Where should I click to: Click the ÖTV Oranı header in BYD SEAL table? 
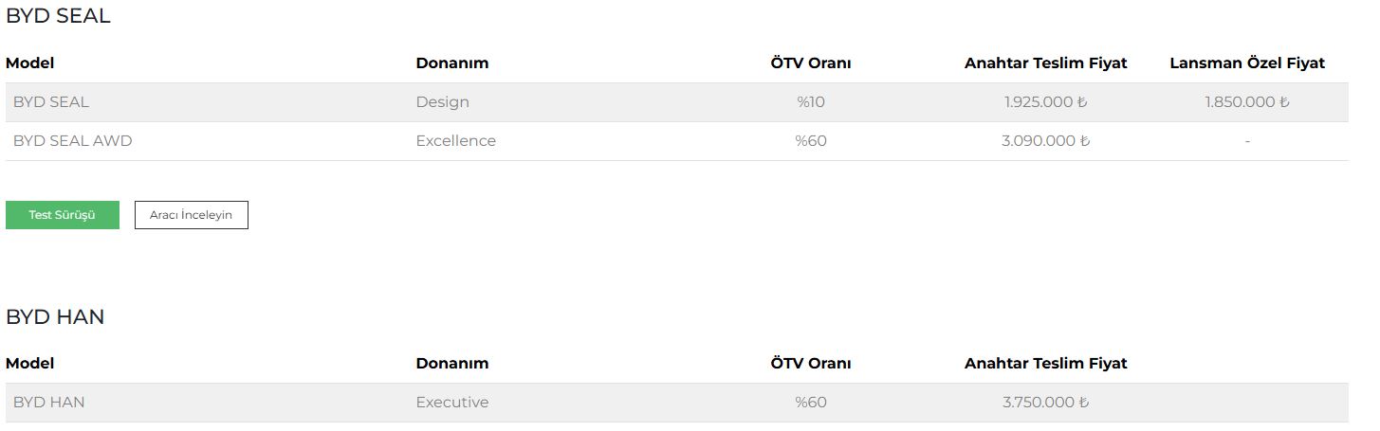[810, 63]
